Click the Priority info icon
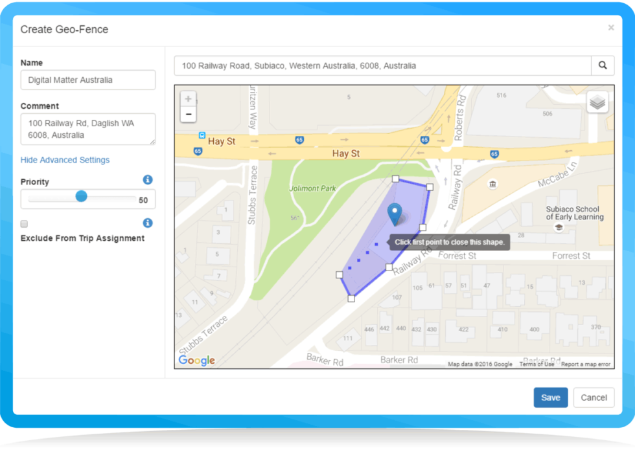The height and width of the screenshot is (457, 635). [x=148, y=180]
